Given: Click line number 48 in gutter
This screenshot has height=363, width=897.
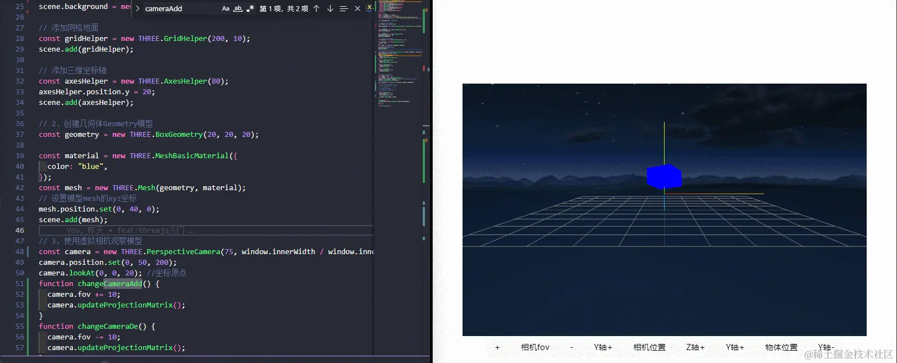Looking at the screenshot, I should pyautogui.click(x=20, y=252).
